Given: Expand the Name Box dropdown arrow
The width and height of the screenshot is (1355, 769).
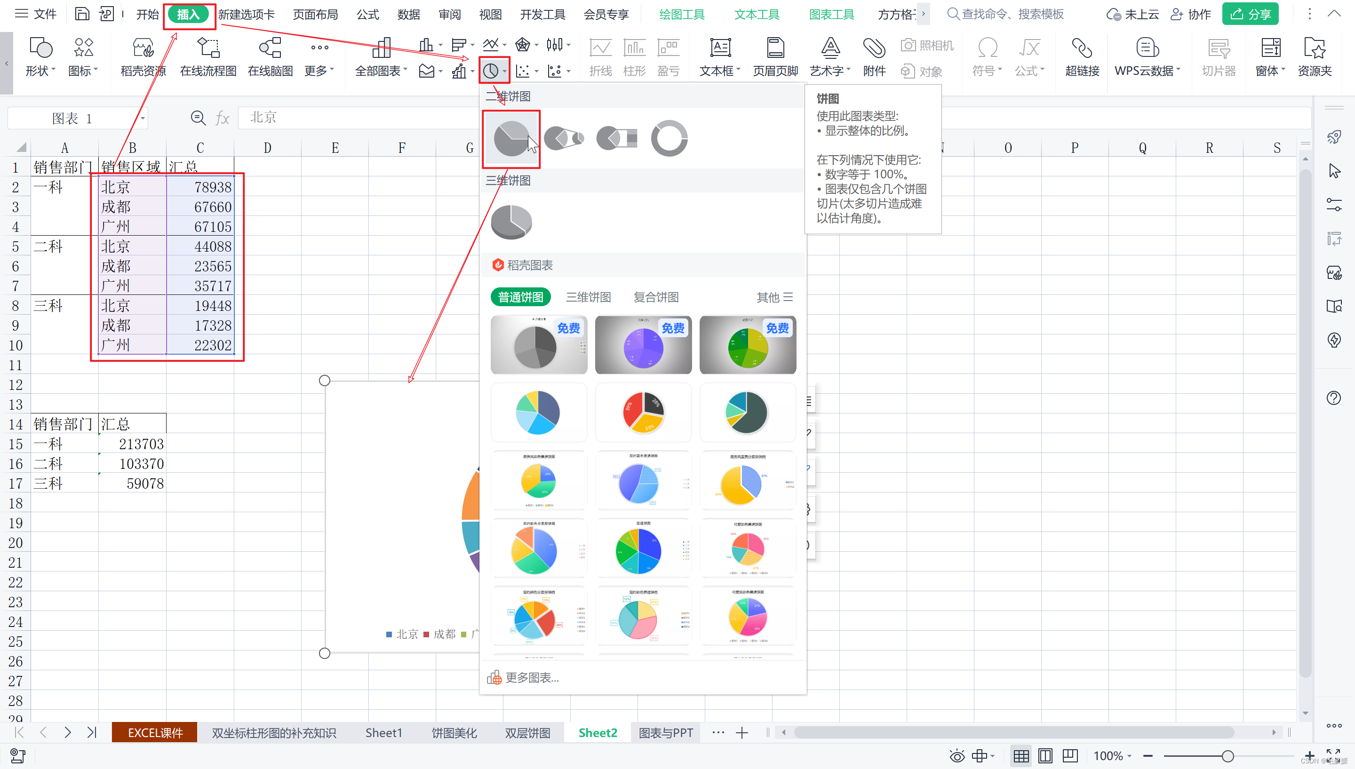Looking at the screenshot, I should (142, 119).
